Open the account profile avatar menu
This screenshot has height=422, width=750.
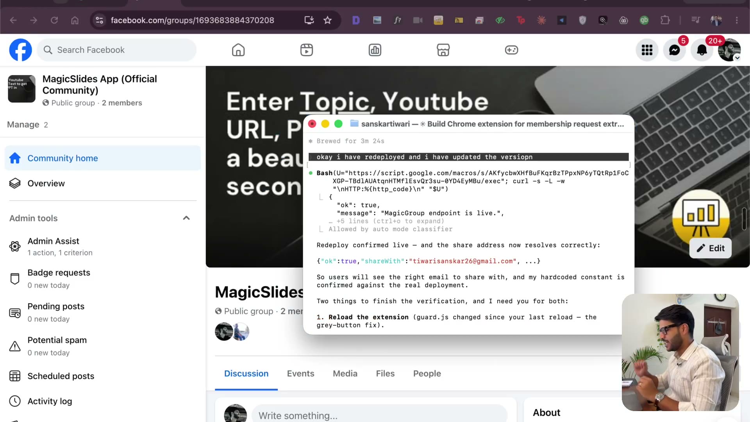[x=729, y=50]
